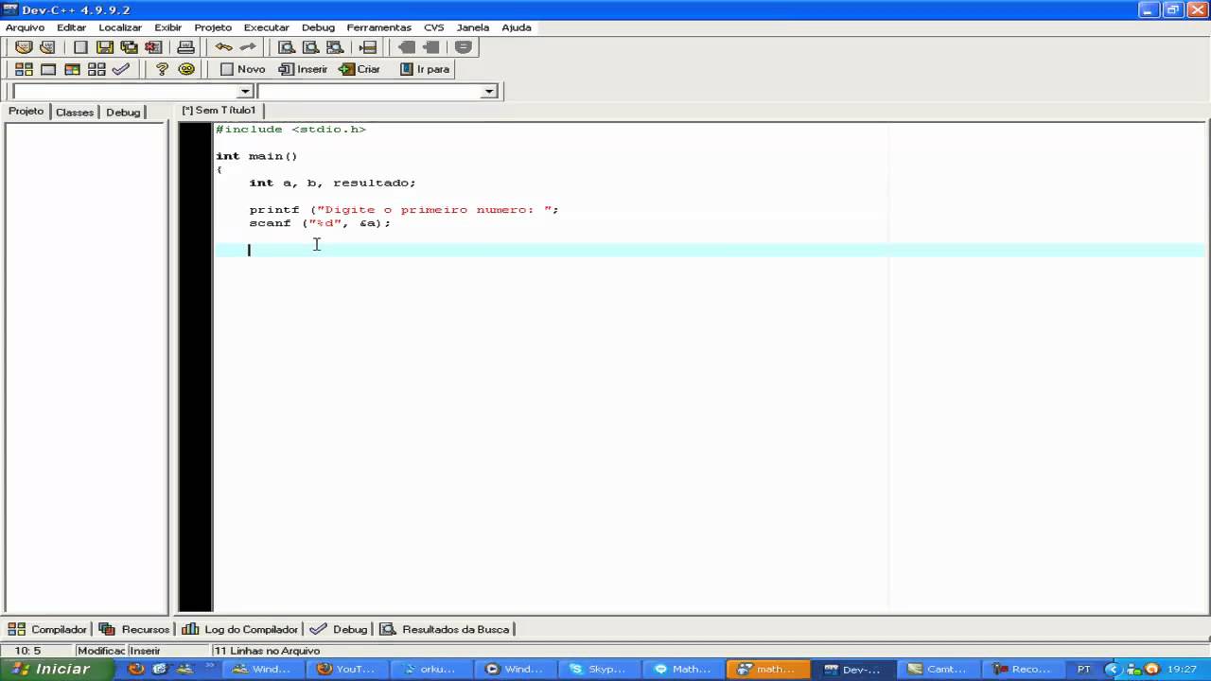1211x681 pixels.
Task: Click the printf code line
Action: coord(404,209)
